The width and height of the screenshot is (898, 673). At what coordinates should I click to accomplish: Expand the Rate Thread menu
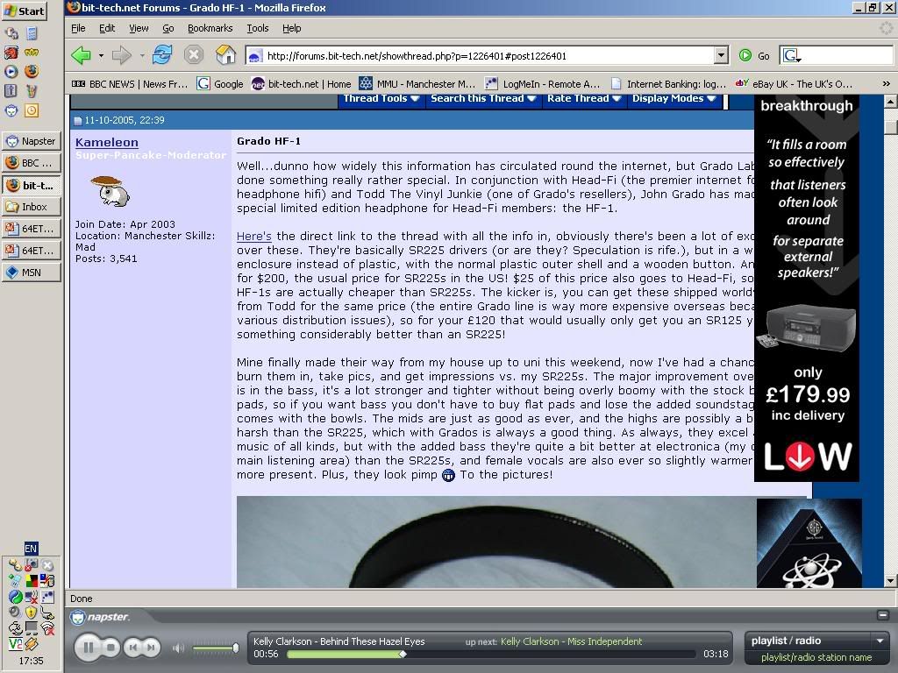[583, 98]
